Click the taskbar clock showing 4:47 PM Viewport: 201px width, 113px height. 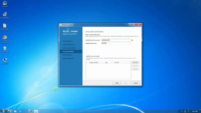pyautogui.click(x=195, y=111)
